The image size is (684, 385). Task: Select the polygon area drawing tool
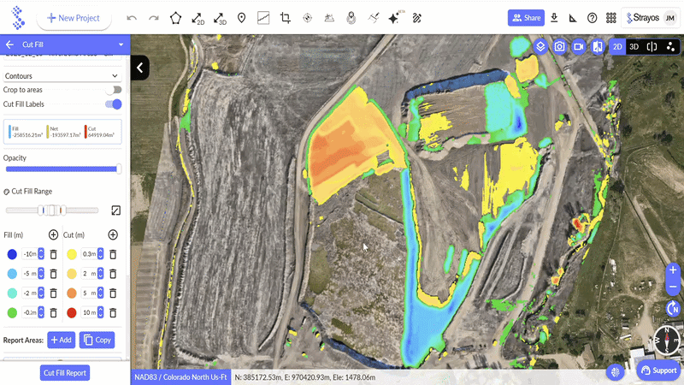coord(175,17)
